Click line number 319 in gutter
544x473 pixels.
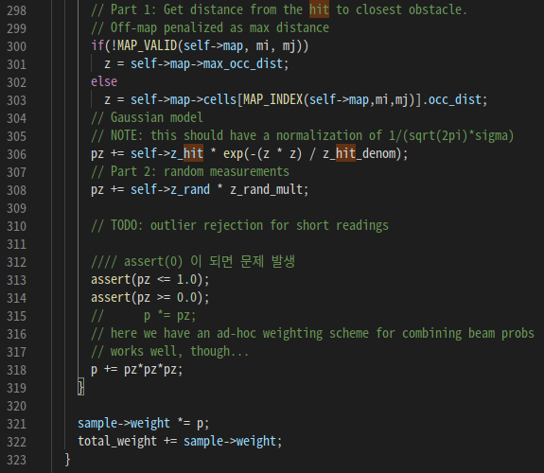pyautogui.click(x=16, y=388)
